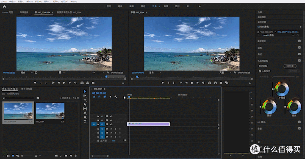
Task: Hide track V1 with eye icon
Action: coord(111,124)
